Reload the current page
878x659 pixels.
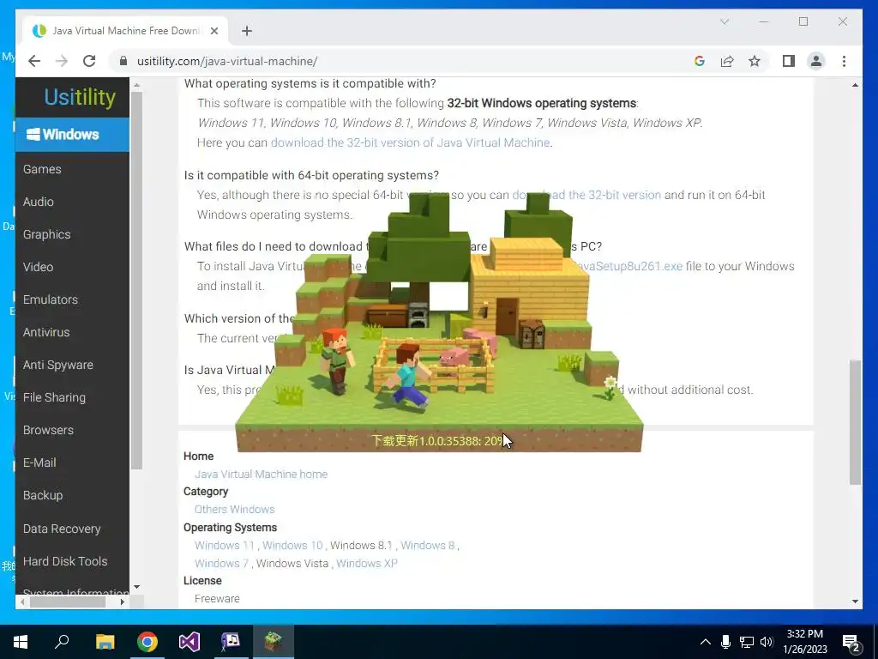[x=89, y=61]
